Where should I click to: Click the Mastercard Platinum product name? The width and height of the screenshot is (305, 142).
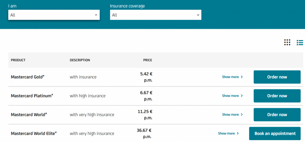coord(32,96)
